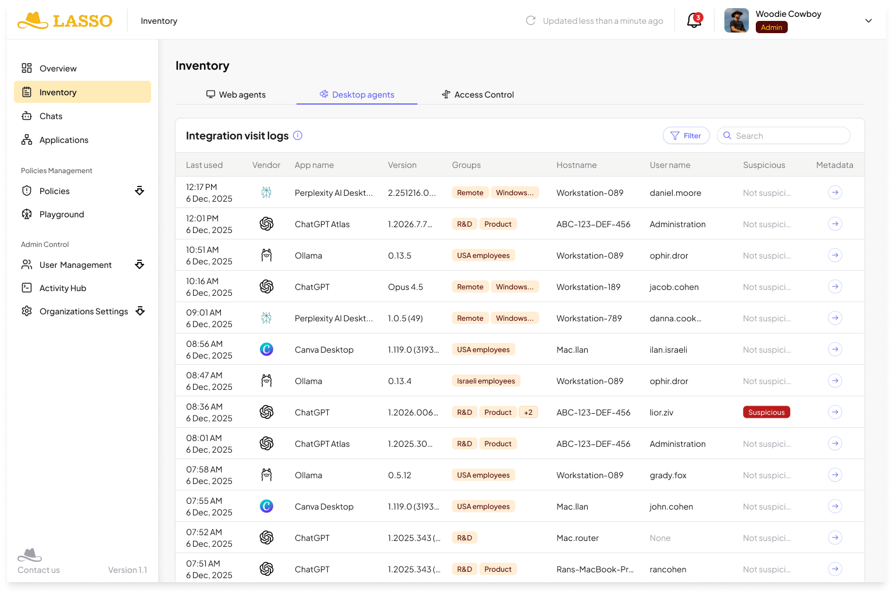Click the notifications bell with badge 3

point(693,20)
